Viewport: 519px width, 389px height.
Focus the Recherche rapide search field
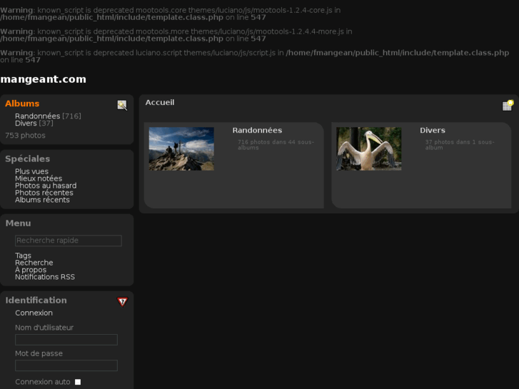pyautogui.click(x=69, y=241)
